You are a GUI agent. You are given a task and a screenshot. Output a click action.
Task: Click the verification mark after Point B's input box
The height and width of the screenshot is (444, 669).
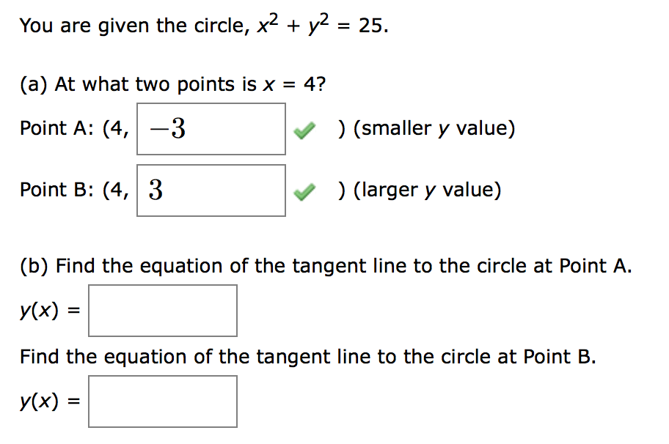tap(305, 190)
